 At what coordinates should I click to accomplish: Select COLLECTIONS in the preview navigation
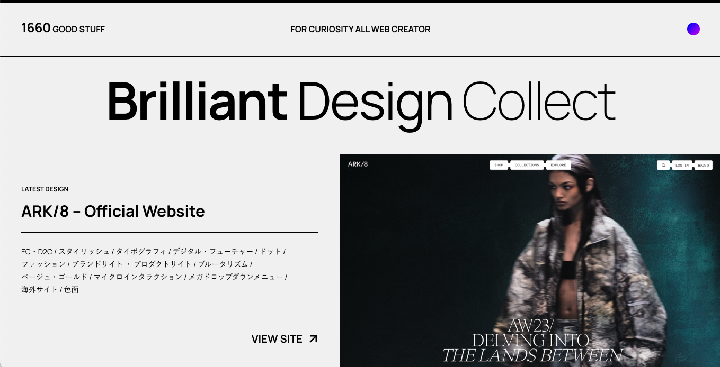(527, 165)
